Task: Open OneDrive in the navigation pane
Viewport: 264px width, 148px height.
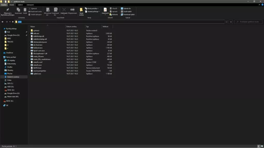Action: (10, 53)
